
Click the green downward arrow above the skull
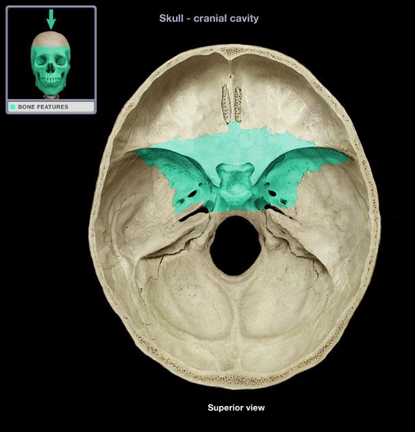(51, 19)
